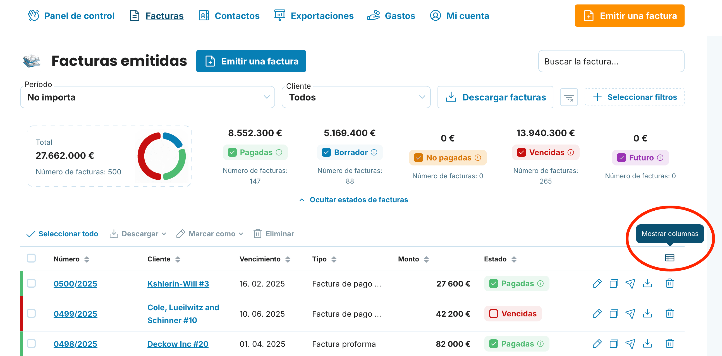Viewport: 722px width, 356px height.
Task: Check the box for invoice 0499/2025
Action: (31, 313)
